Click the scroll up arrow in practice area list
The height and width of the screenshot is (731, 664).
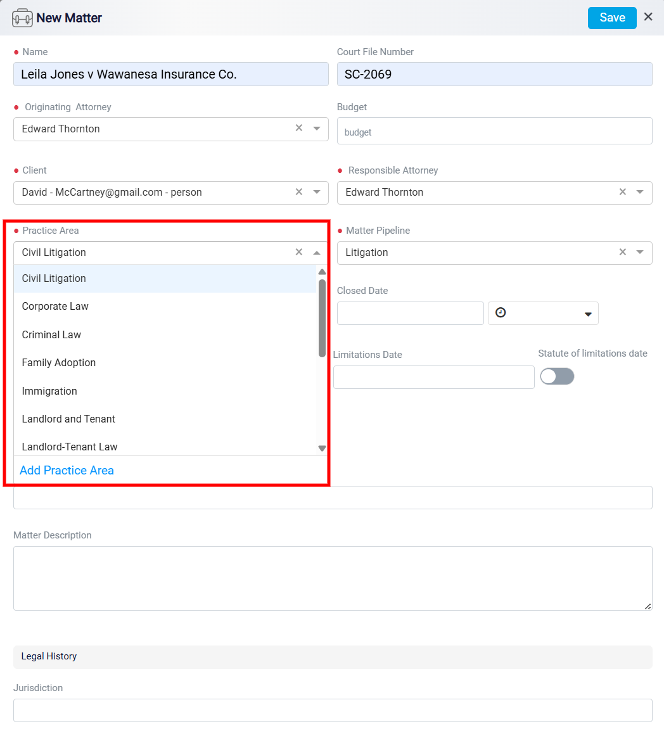click(x=322, y=272)
